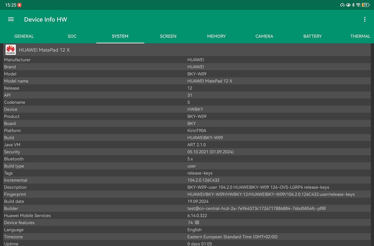Tap the Java VM value ART 2.1.0

click(196, 145)
